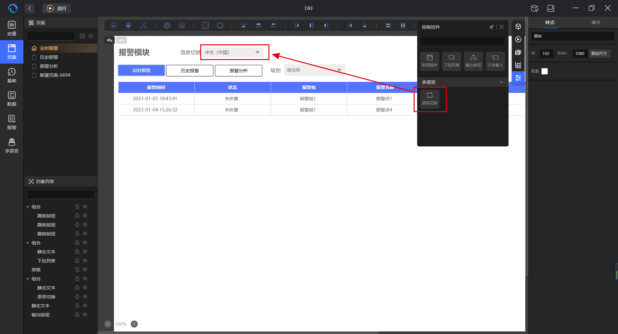Toggle the lock on 表格 object
618x334 pixels.
pos(77,269)
